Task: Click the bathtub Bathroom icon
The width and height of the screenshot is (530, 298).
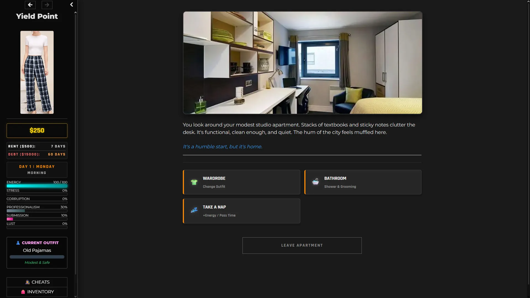Action: pos(315,182)
